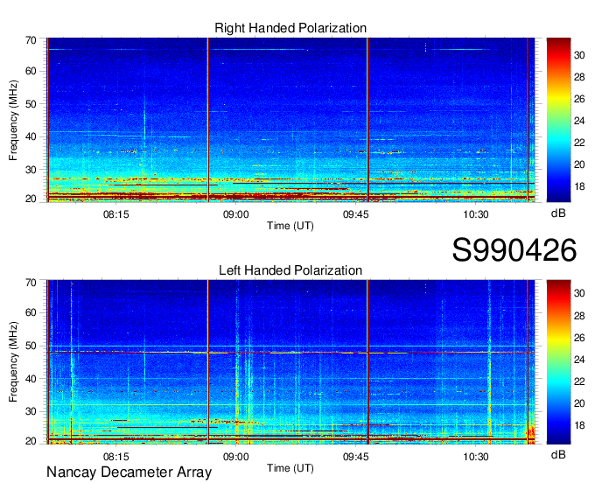595x483 pixels.
Task: Click the 30 value on top colorbar scale
Action: click(579, 55)
